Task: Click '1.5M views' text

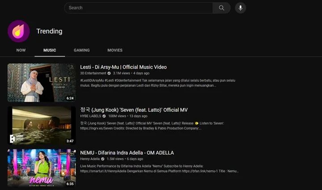Action: [x=115, y=159]
